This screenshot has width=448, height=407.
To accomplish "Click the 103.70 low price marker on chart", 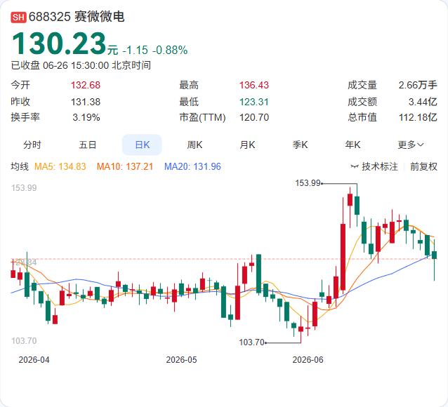I will point(251,342).
